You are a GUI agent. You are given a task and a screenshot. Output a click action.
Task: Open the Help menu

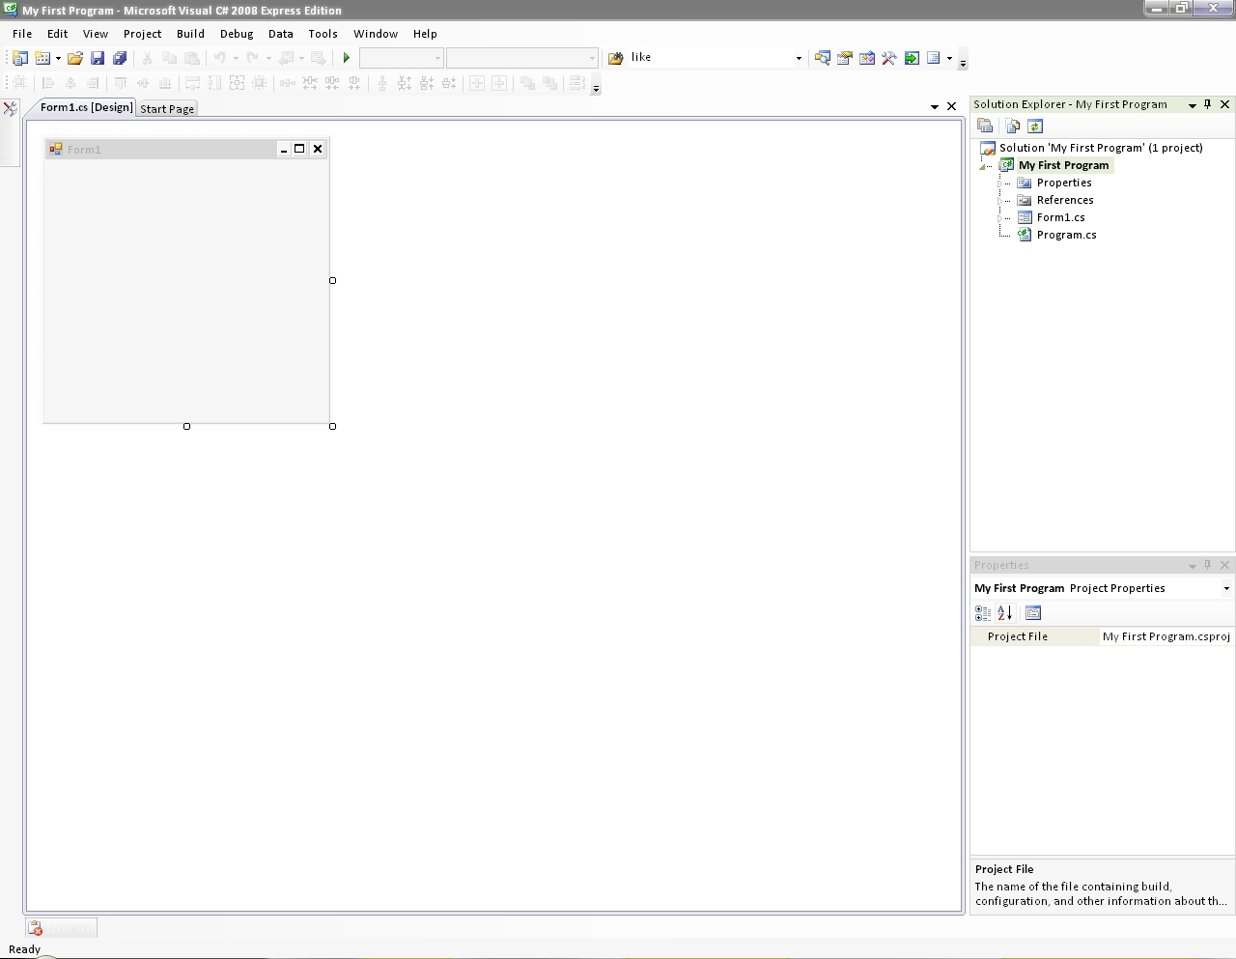pos(425,34)
